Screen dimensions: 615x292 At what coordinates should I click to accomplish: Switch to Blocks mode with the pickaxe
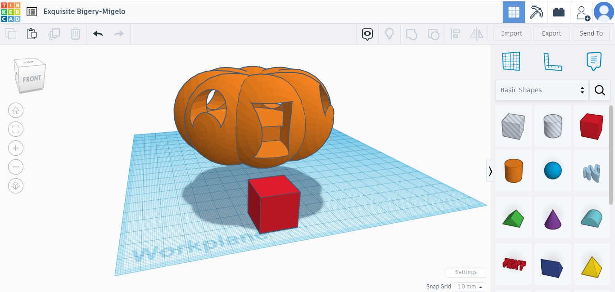[x=536, y=12]
